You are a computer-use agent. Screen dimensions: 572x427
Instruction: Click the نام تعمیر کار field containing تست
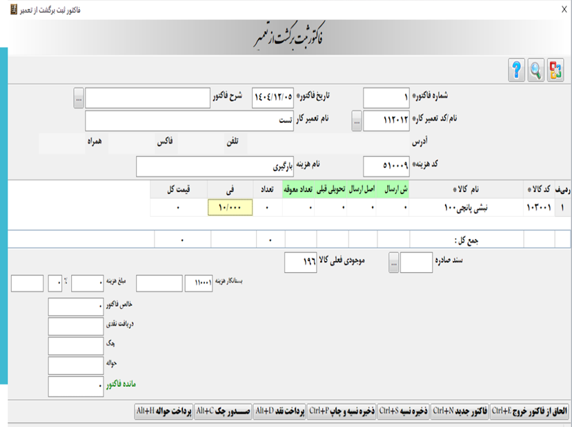pos(189,121)
